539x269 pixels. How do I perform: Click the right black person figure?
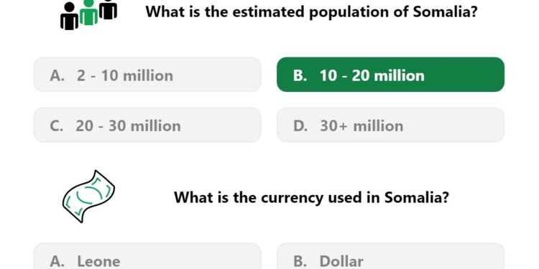[x=109, y=9]
